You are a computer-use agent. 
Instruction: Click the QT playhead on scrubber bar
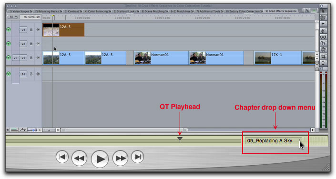[180, 140]
